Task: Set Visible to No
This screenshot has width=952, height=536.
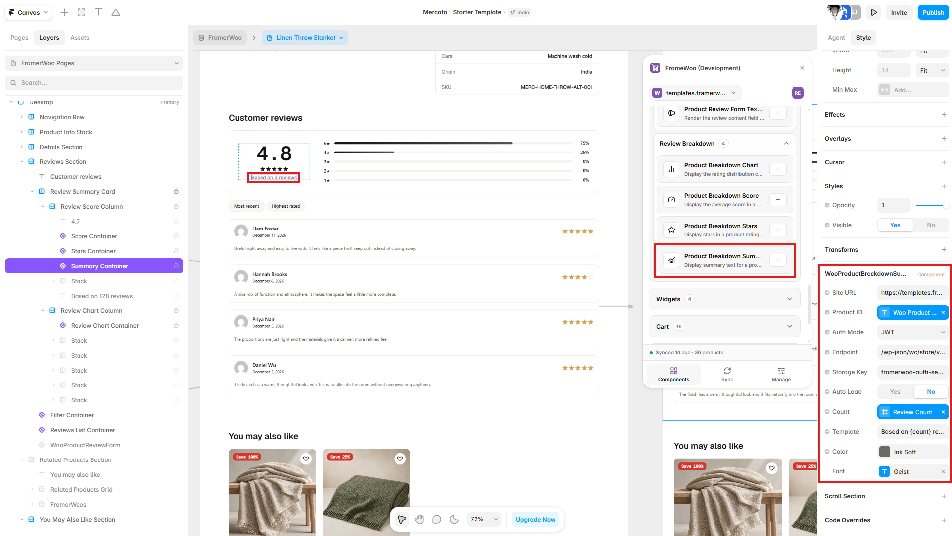Action: click(931, 225)
